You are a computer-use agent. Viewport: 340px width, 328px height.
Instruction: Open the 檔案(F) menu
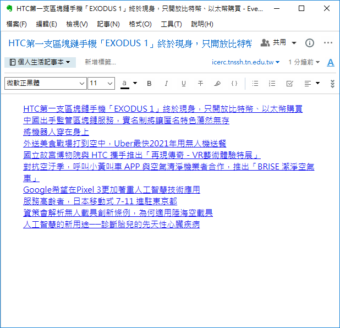tap(17, 24)
